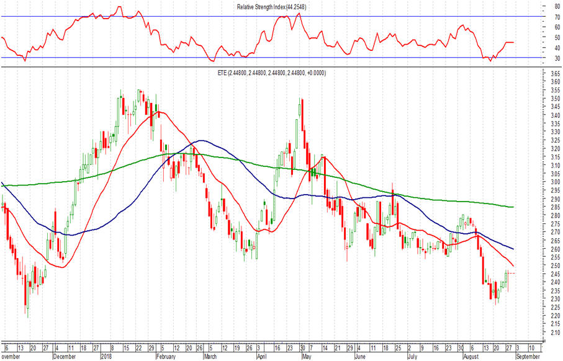Click the March month label
The image size is (563, 361).
click(x=210, y=357)
